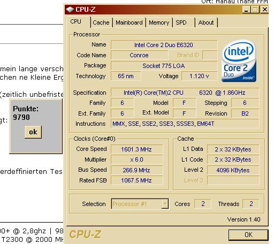Close the CPU-Z window

pos(264,10)
